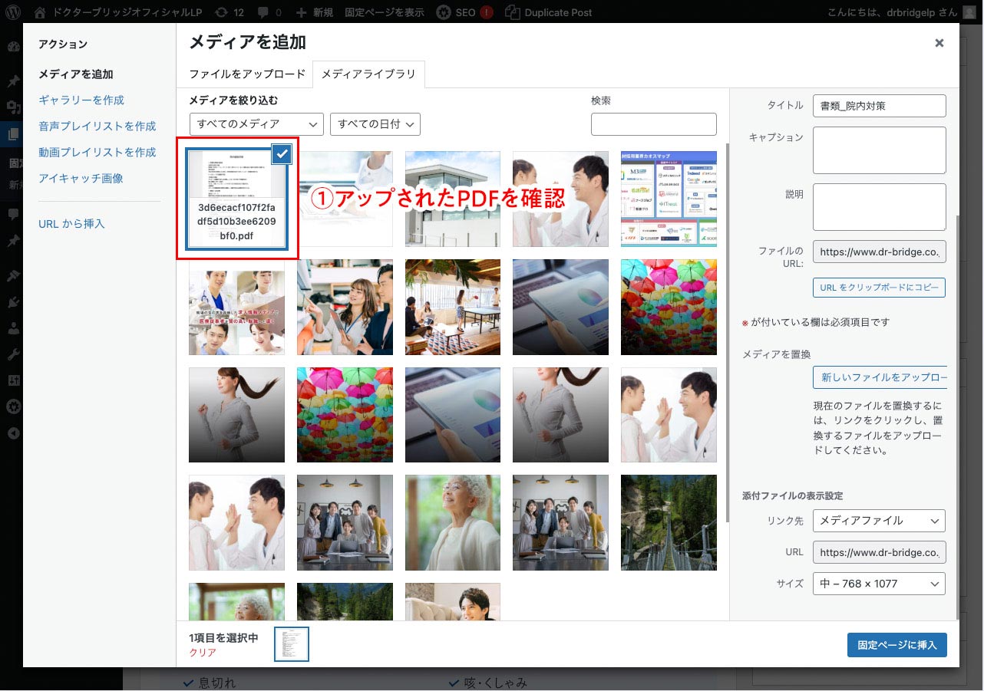Select the 採用業者カオスマップ thumbnail
Image resolution: width=984 pixels, height=691 pixels.
click(669, 199)
